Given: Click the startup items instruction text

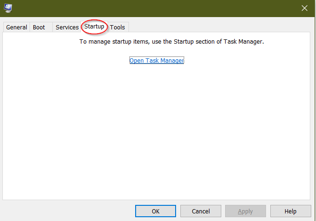Looking at the screenshot, I should [x=171, y=42].
